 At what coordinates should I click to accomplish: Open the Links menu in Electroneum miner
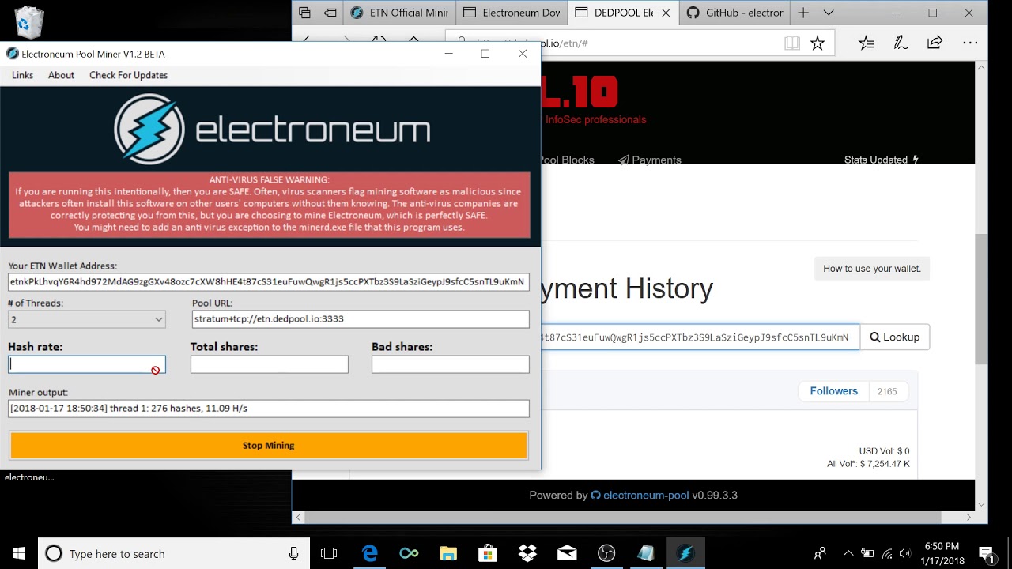pyautogui.click(x=22, y=75)
